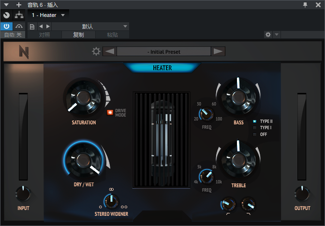Click the 复制 copy button

(x=78, y=35)
